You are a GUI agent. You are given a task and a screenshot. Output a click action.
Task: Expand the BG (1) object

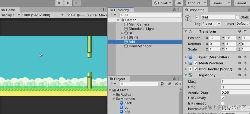coord(122,37)
